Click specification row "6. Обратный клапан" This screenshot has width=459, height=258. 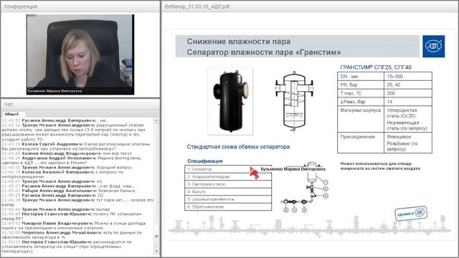(x=228, y=207)
